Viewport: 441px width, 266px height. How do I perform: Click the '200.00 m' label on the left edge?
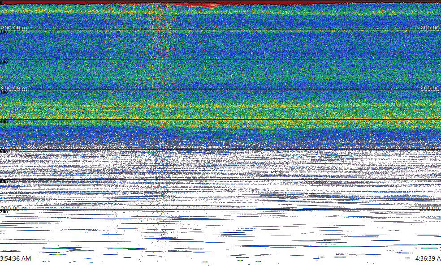click(x=14, y=209)
